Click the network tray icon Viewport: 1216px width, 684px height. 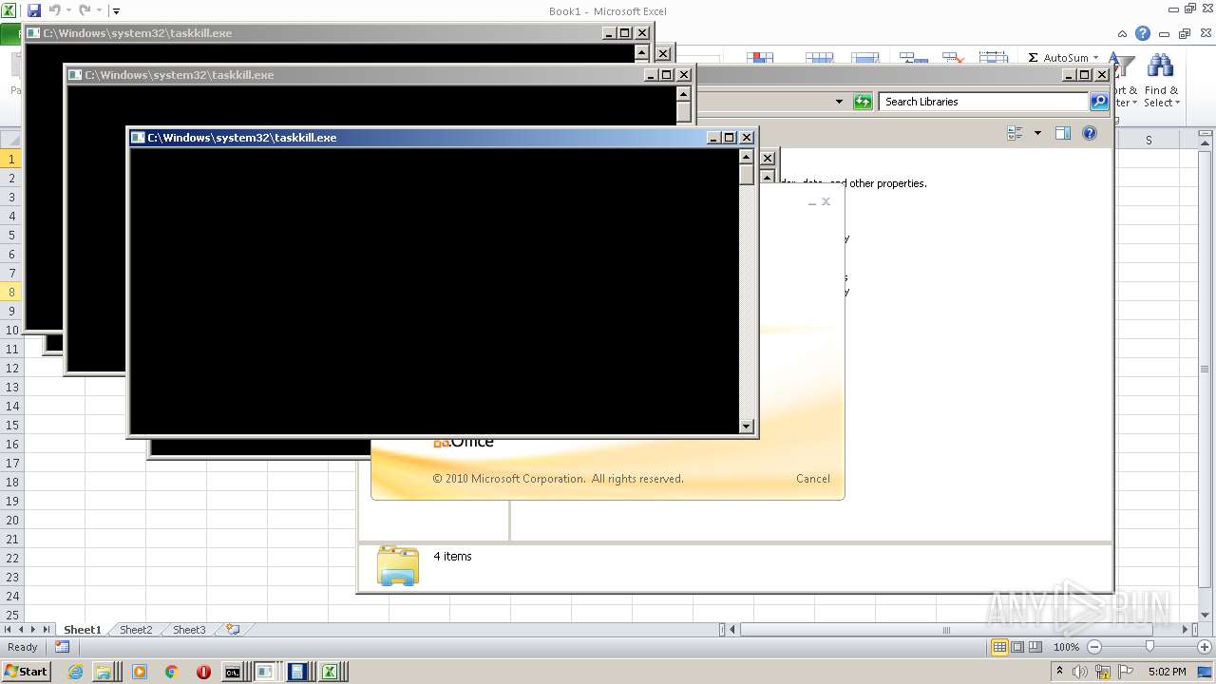coord(1103,672)
